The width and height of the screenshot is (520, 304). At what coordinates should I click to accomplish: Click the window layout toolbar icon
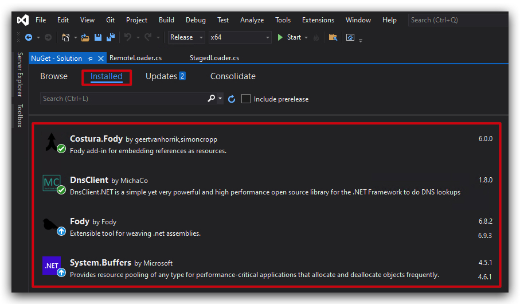pos(350,37)
